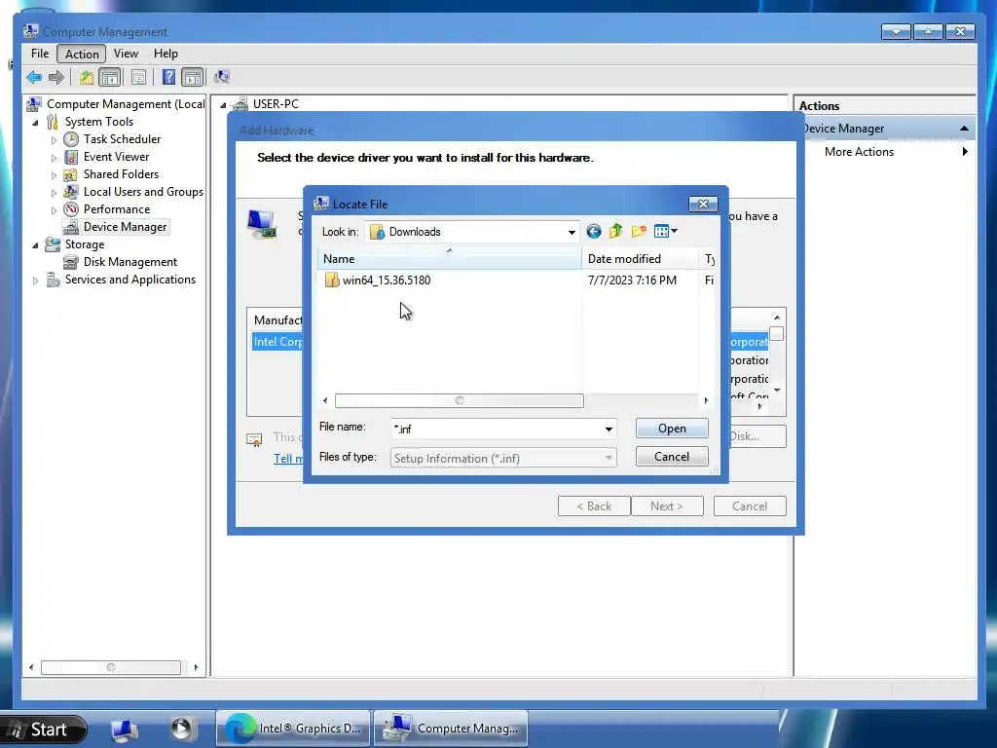Click the Show Desktop taskbar icon
The height and width of the screenshot is (748, 997).
point(125,729)
